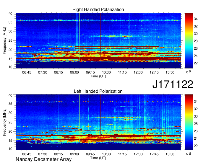Click the 06:45 tick of the left-handed plot
Screen dimensions: 201x163
tap(27, 154)
